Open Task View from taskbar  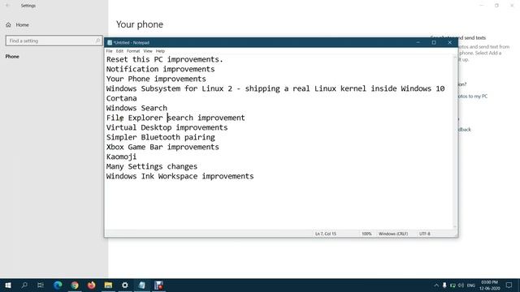tap(41, 285)
